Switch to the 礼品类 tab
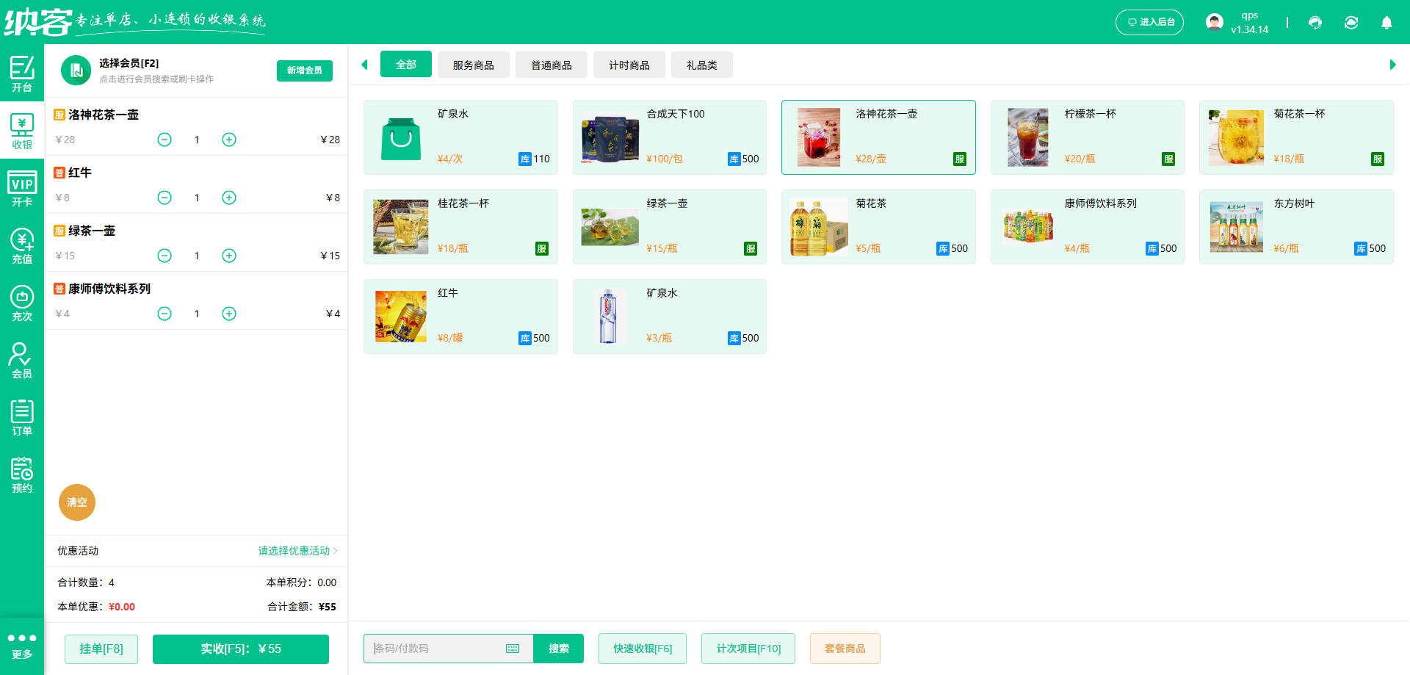This screenshot has height=675, width=1410. (701, 64)
